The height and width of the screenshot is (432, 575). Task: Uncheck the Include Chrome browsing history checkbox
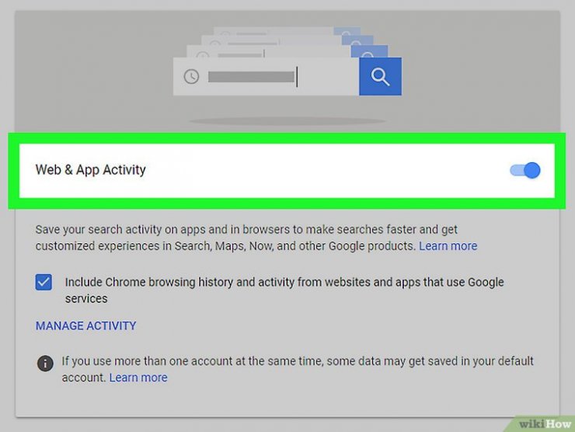tap(44, 282)
